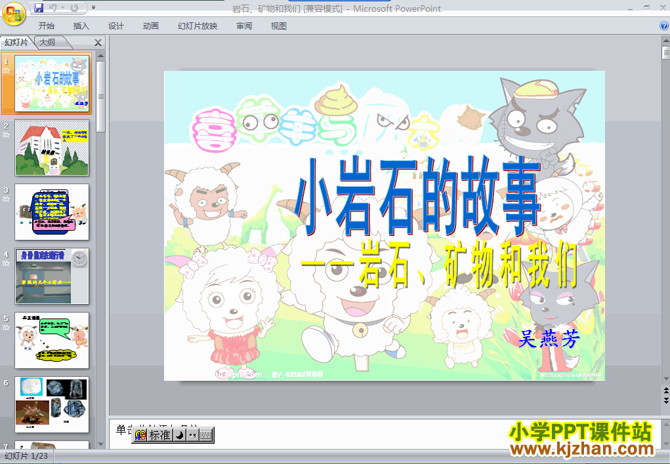Select the 动画 ribbon tab

tap(151, 26)
